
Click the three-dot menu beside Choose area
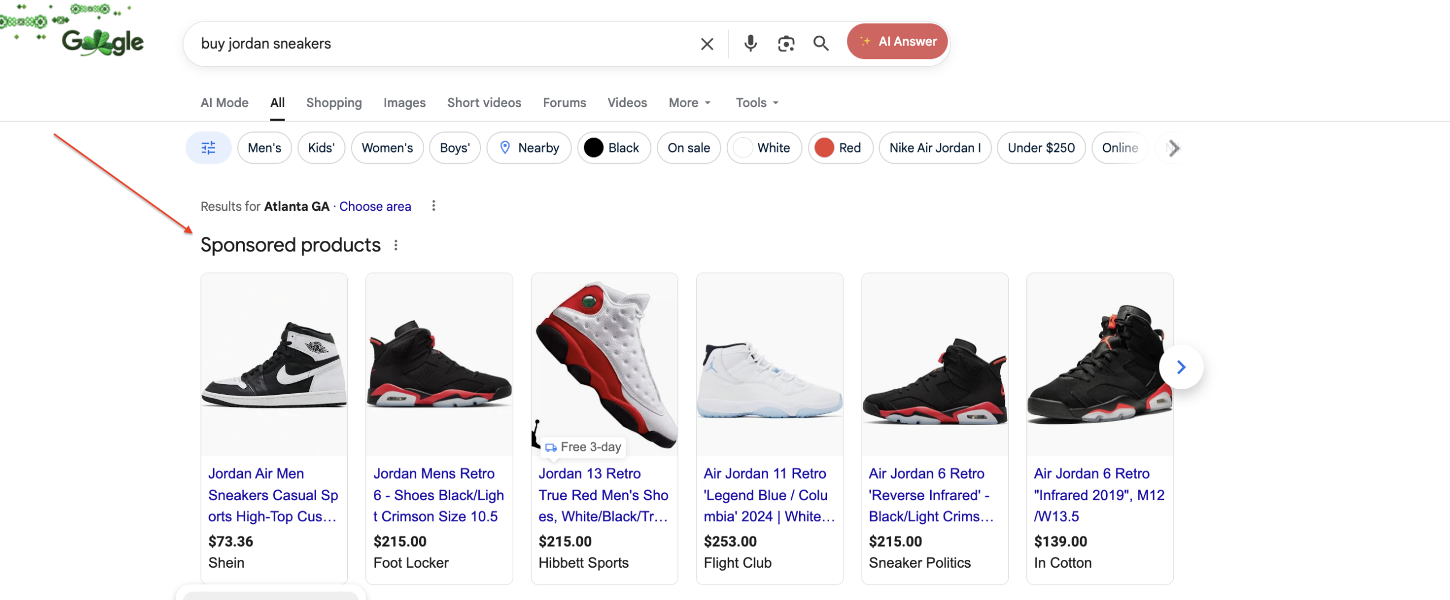(433, 206)
